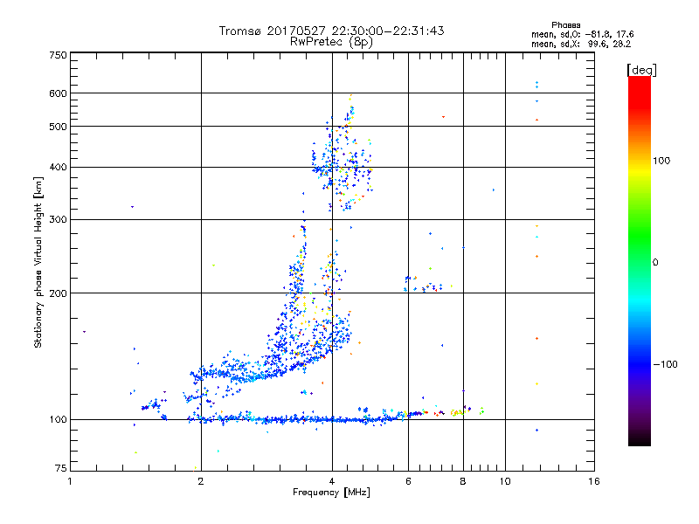The height and width of the screenshot is (524, 699).
Task: Click the black bottom of the colorbar
Action: coord(640,439)
